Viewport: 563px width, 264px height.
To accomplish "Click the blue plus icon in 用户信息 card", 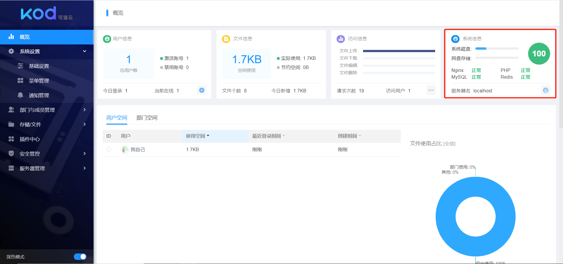I will (202, 90).
